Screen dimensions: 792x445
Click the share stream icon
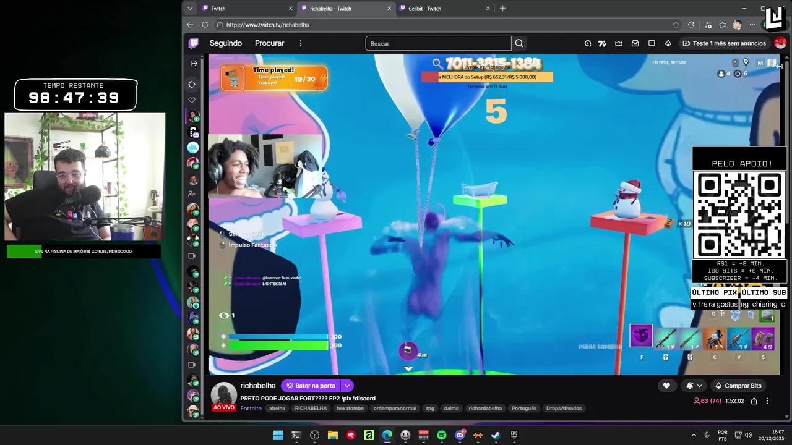coord(754,401)
